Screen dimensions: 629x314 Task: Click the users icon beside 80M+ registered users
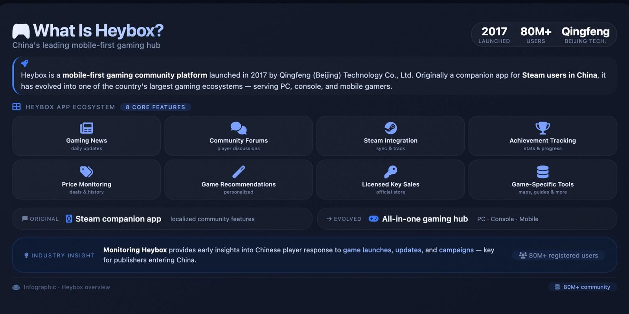523,256
